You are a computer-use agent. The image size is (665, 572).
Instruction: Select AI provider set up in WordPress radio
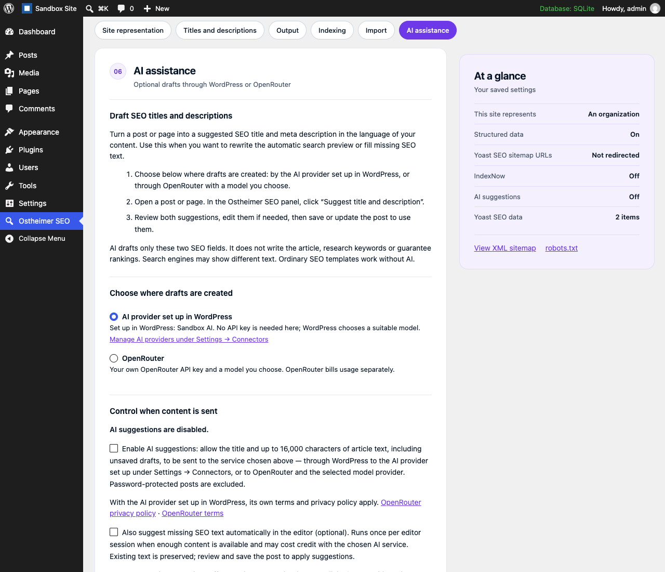[x=114, y=317]
